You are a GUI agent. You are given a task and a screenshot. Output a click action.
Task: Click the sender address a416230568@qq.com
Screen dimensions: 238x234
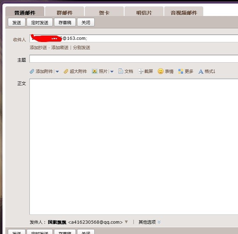pyautogui.click(x=95, y=222)
